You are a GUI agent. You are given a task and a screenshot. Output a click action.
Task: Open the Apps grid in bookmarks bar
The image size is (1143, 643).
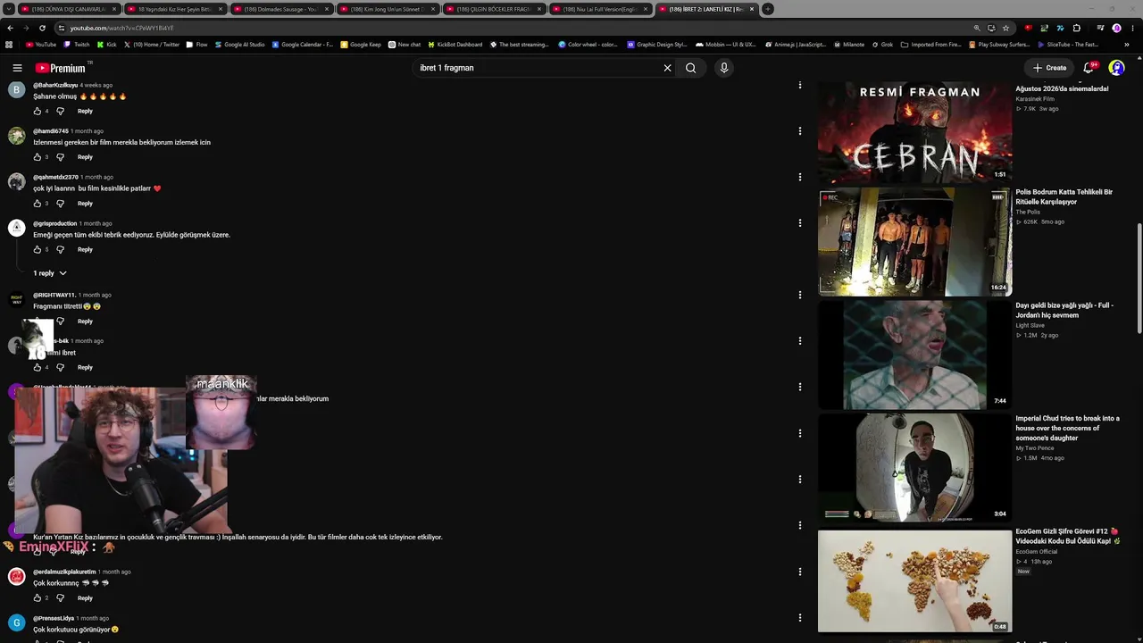tap(9, 45)
